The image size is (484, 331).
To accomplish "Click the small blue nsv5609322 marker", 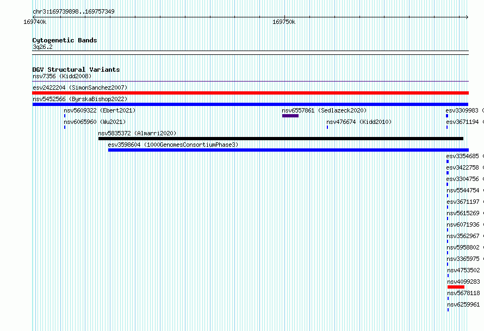I will pos(65,116).
